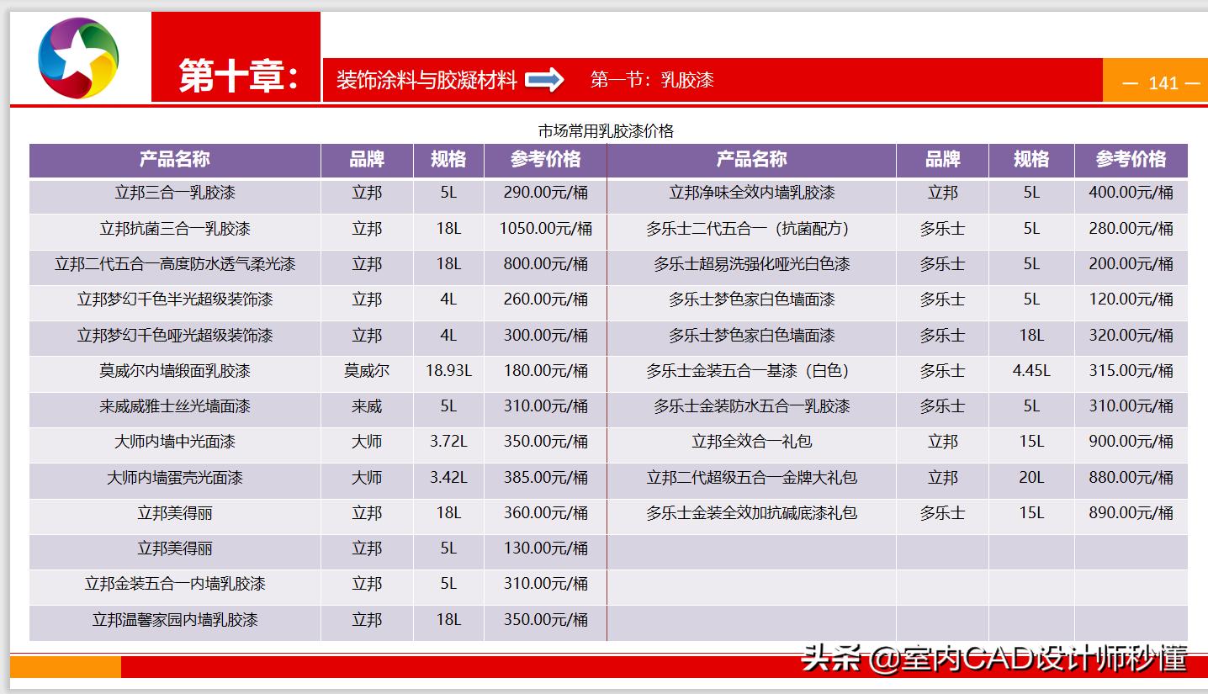The width and height of the screenshot is (1208, 694).
Task: Click the price 890.00元/桶
Action: pos(1131,512)
